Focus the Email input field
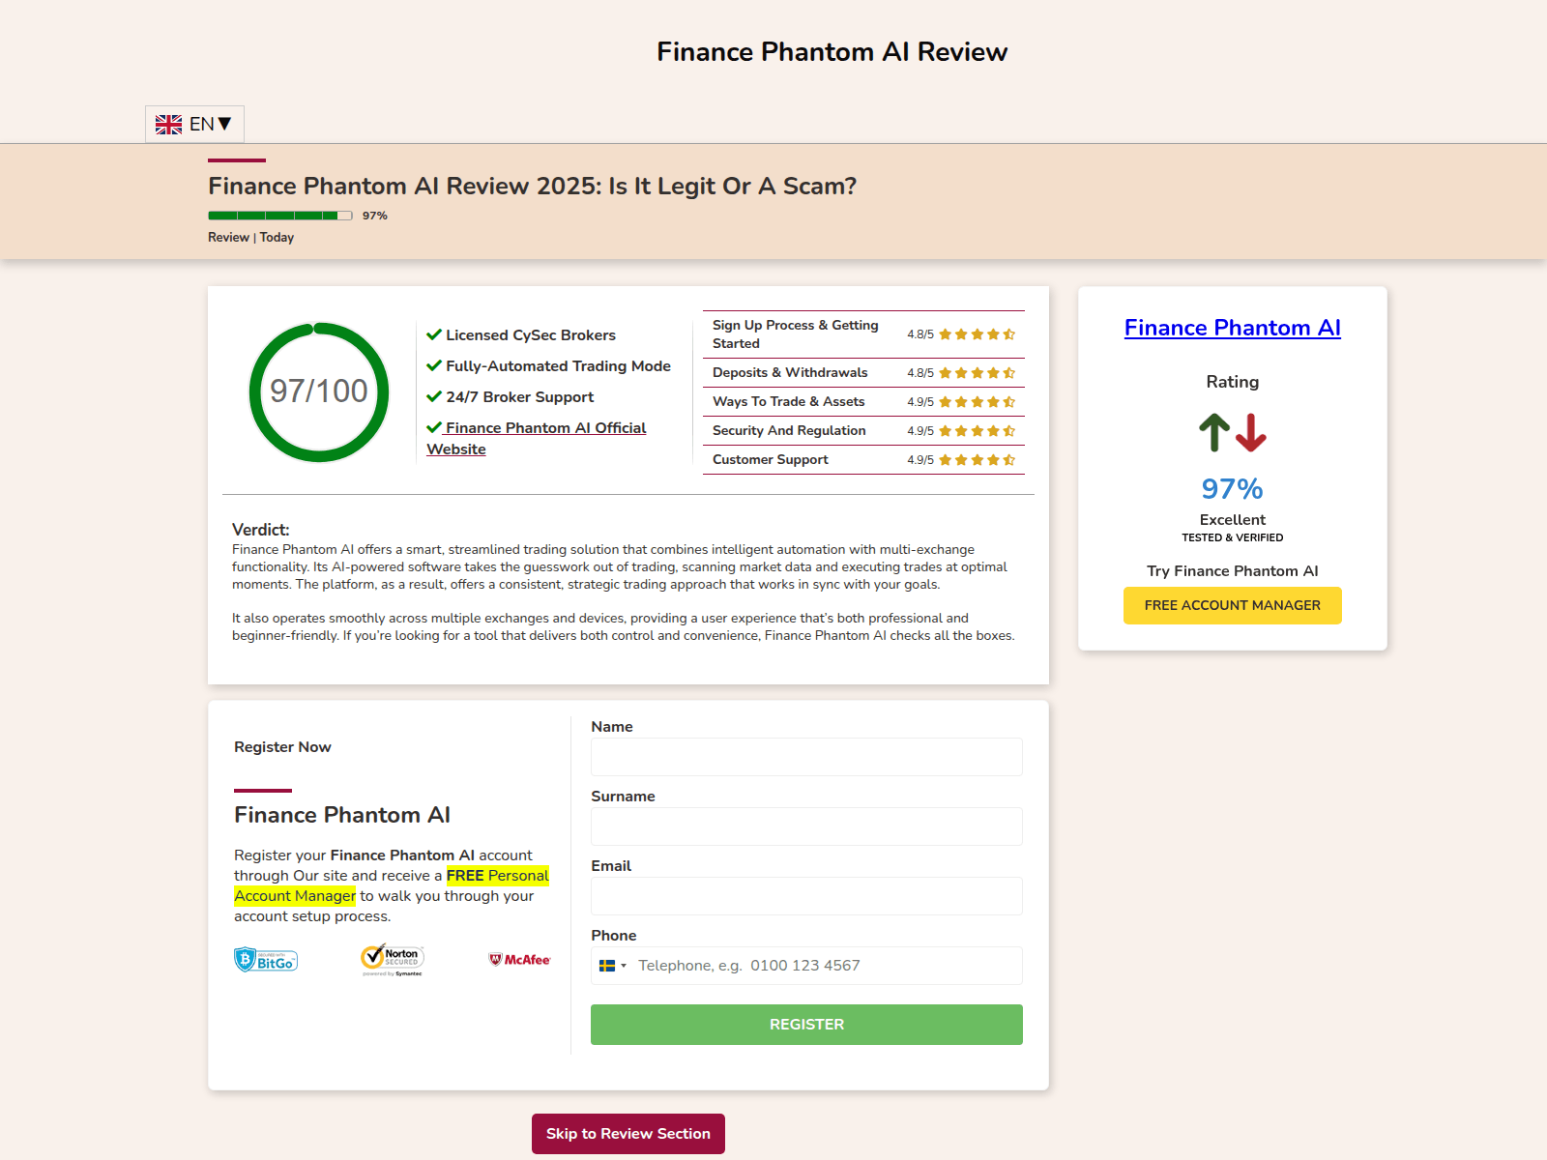Image resolution: width=1547 pixels, height=1160 pixels. point(806,896)
